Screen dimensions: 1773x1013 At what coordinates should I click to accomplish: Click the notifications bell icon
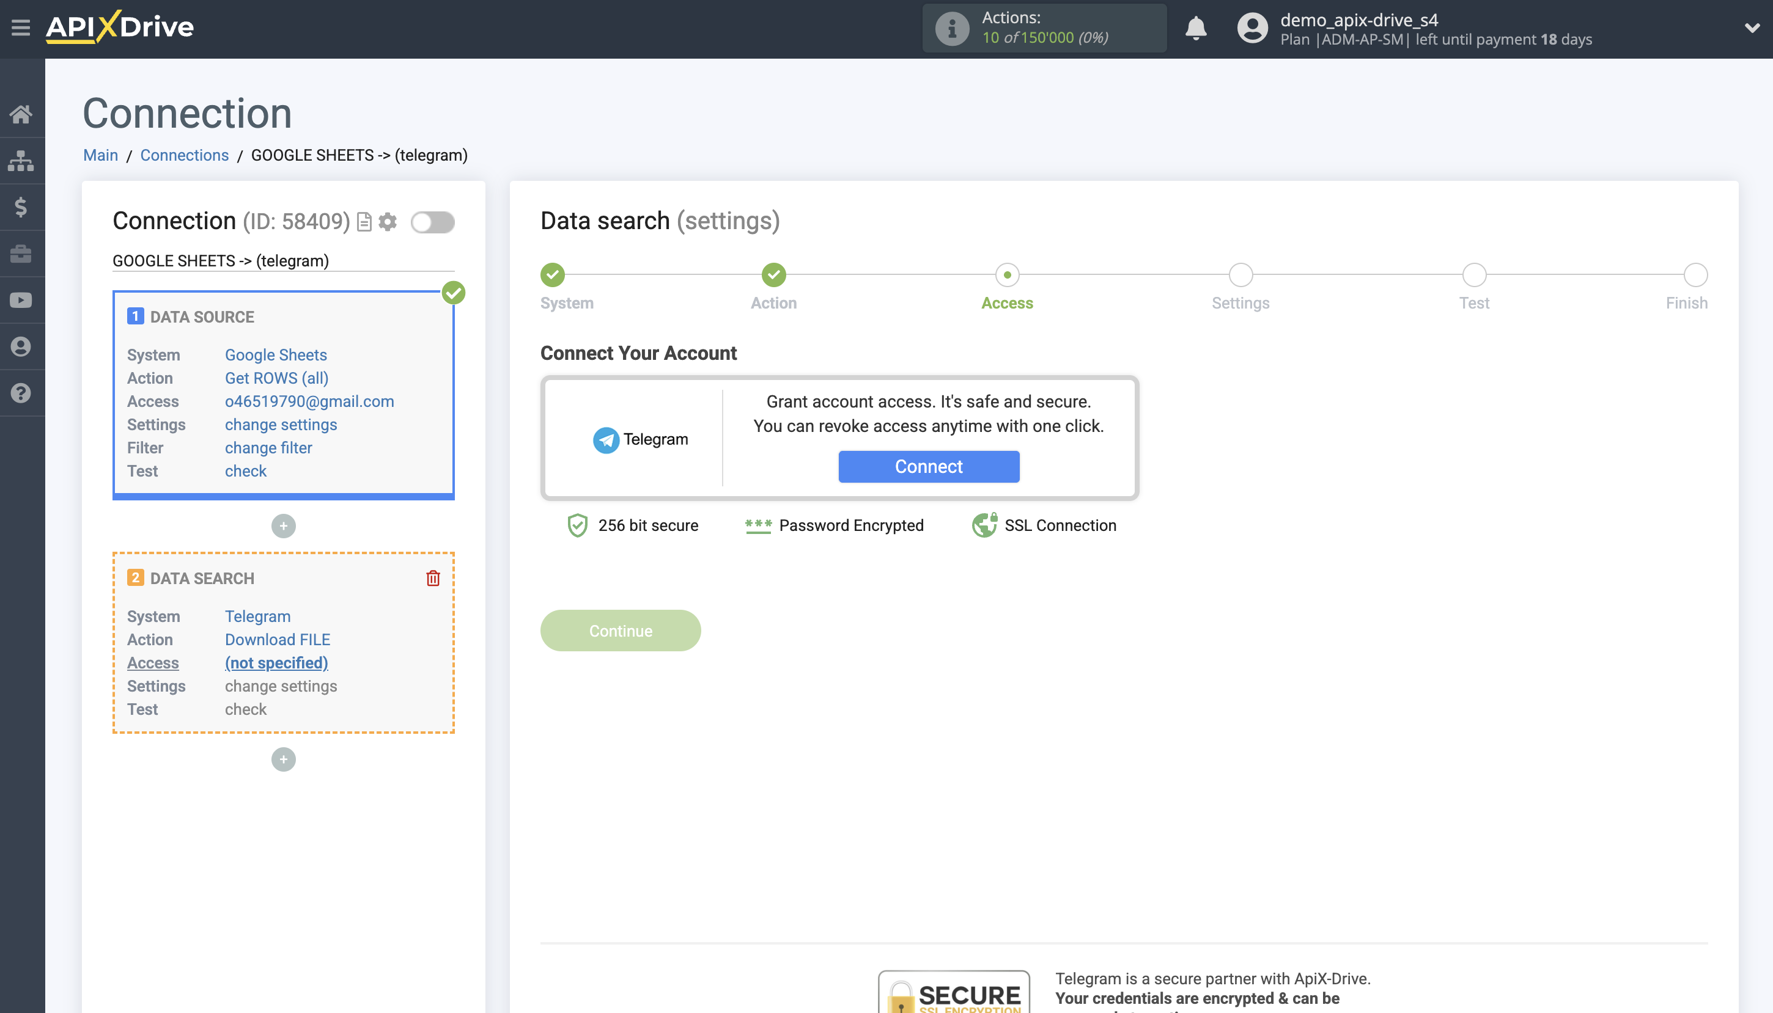1195,28
